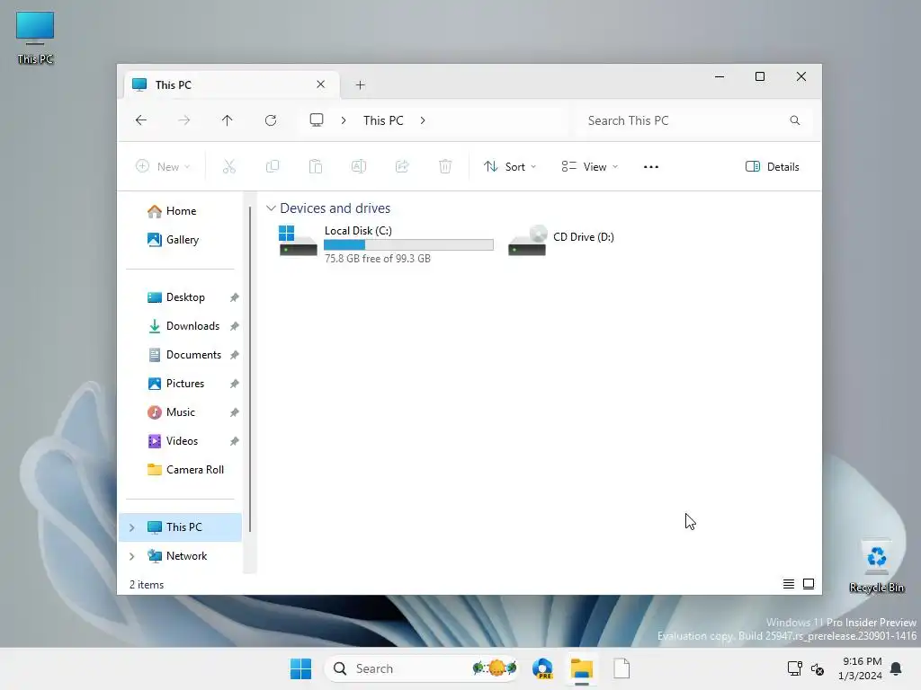Click the Share icon in toolbar
The image size is (921, 690).
click(402, 166)
